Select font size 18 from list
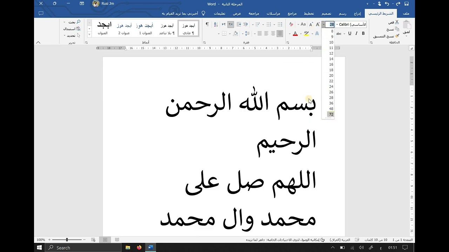449x252 pixels. 328,70
